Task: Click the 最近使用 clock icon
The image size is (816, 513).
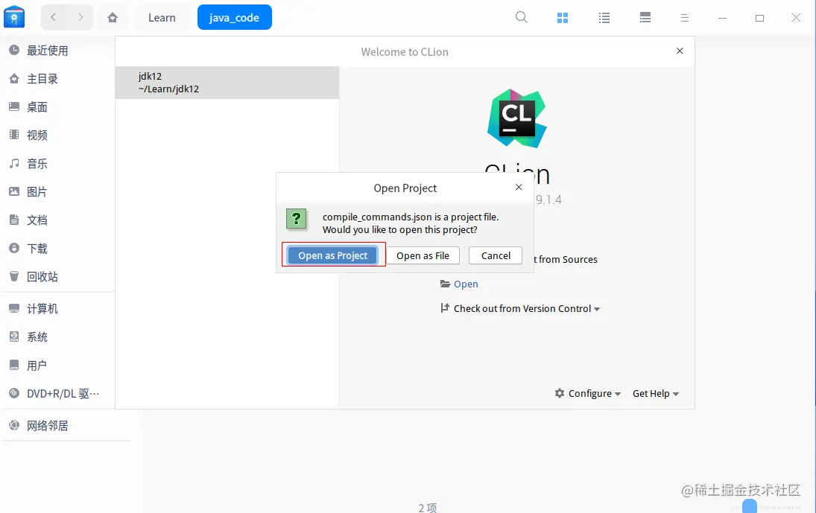Action: [x=14, y=50]
